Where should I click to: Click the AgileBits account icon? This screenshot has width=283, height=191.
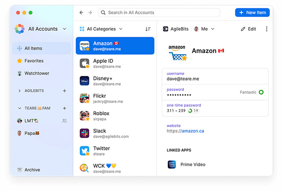pyautogui.click(x=165, y=29)
